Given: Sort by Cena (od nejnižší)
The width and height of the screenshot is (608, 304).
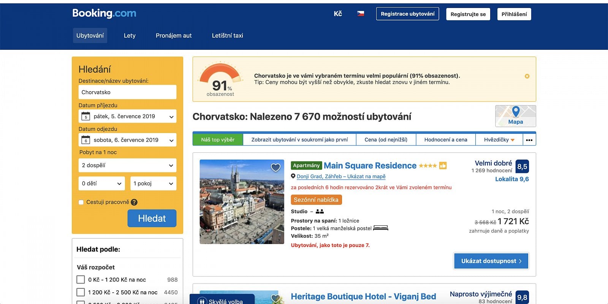Looking at the screenshot, I should point(386,140).
